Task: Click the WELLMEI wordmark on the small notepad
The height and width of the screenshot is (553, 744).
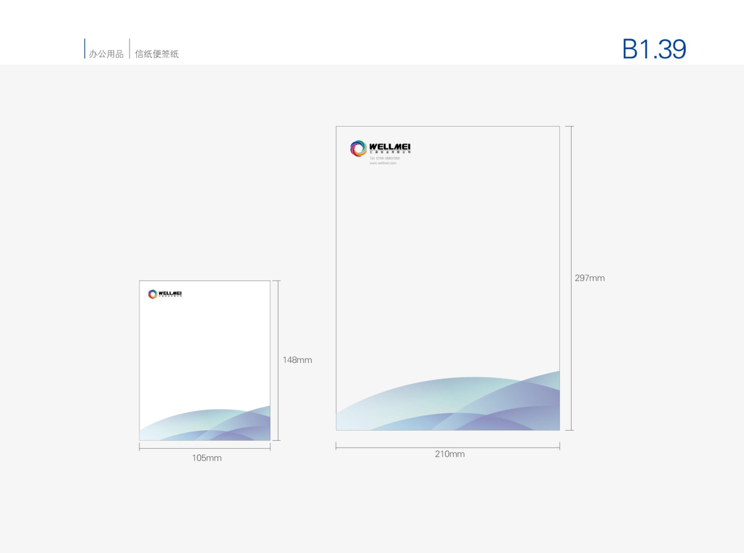Action: pyautogui.click(x=170, y=293)
